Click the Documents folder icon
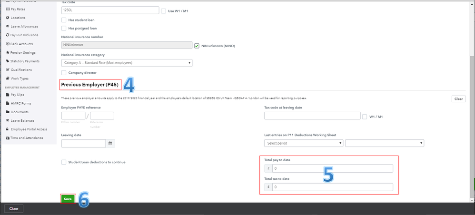The height and width of the screenshot is (215, 475). coord(8,112)
